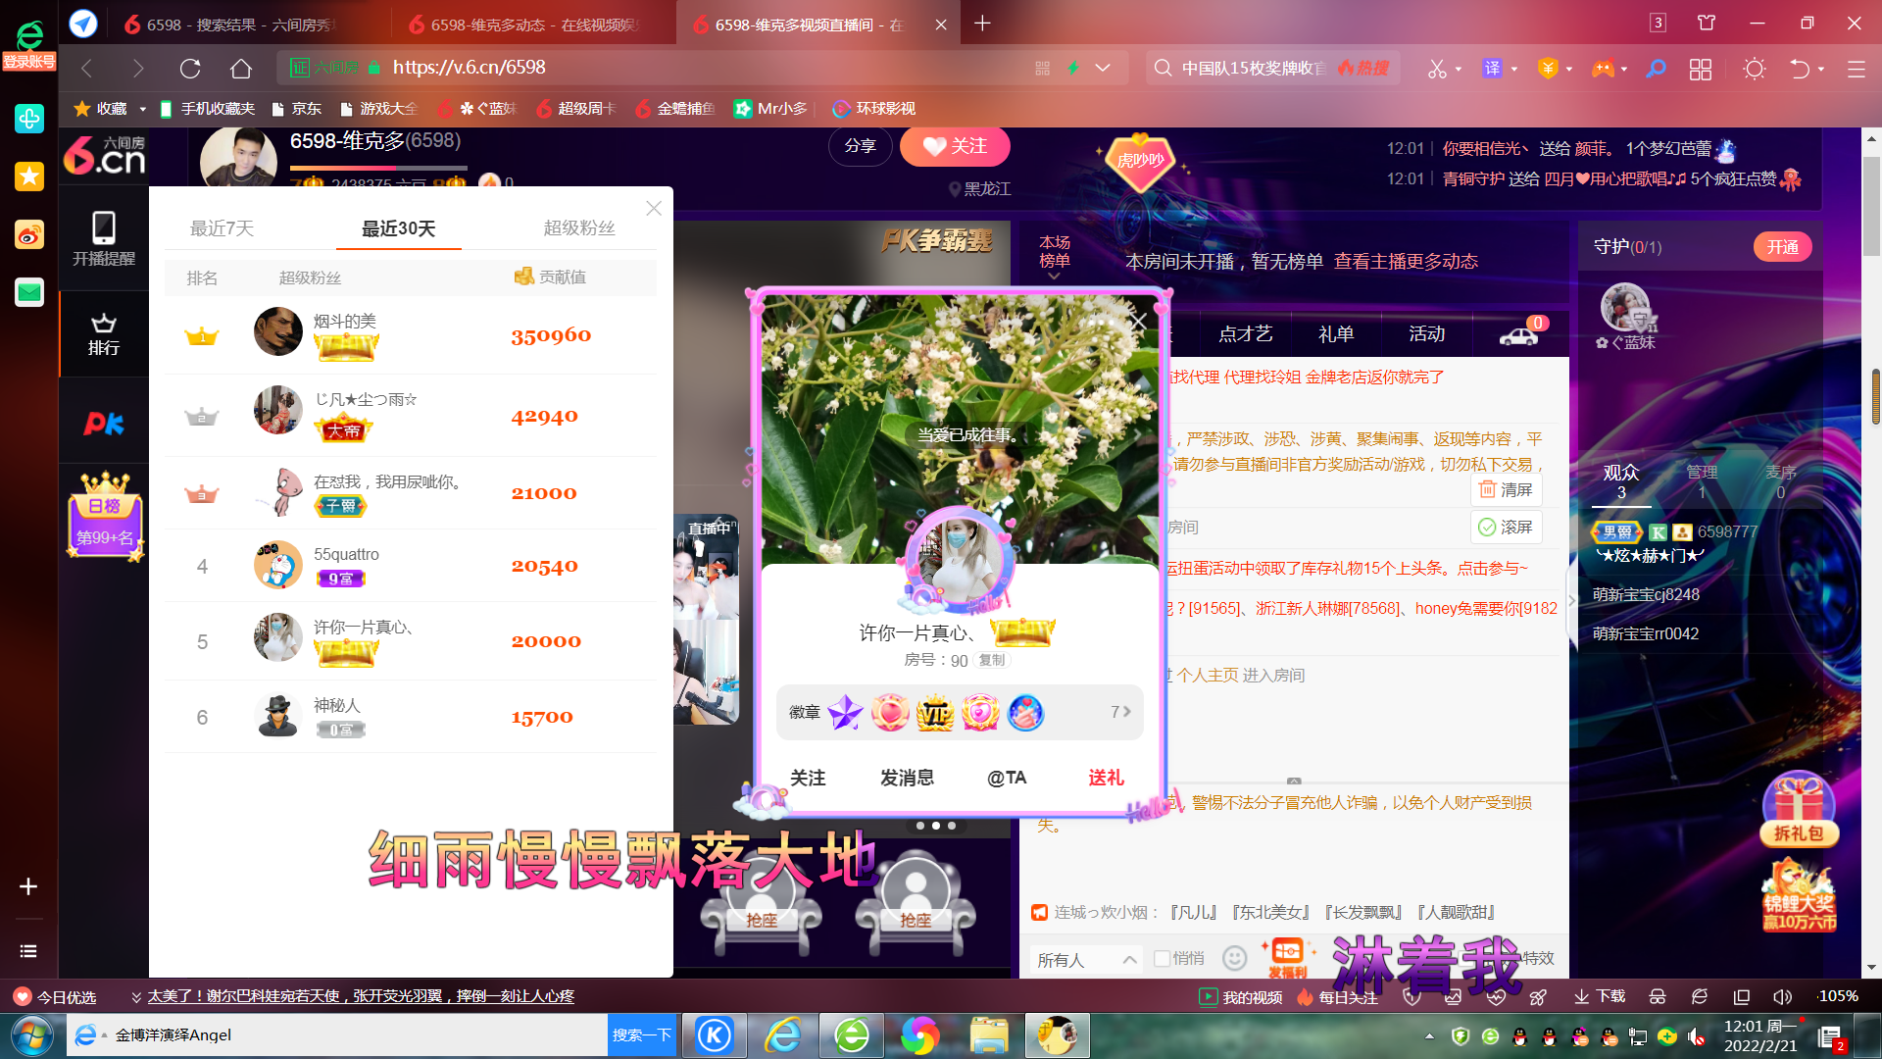Select the 最近30天 tab

pos(398,228)
